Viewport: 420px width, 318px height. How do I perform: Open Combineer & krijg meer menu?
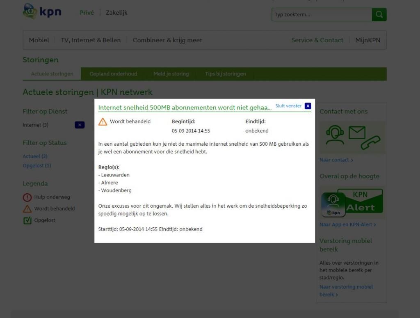click(167, 40)
